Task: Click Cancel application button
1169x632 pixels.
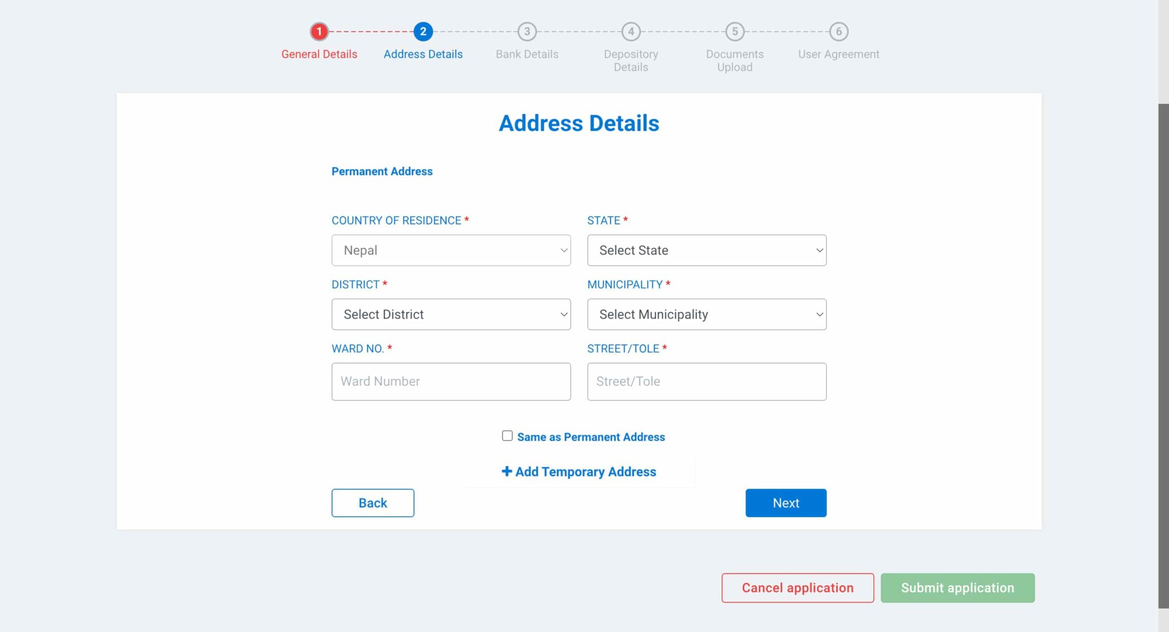Action: click(797, 588)
